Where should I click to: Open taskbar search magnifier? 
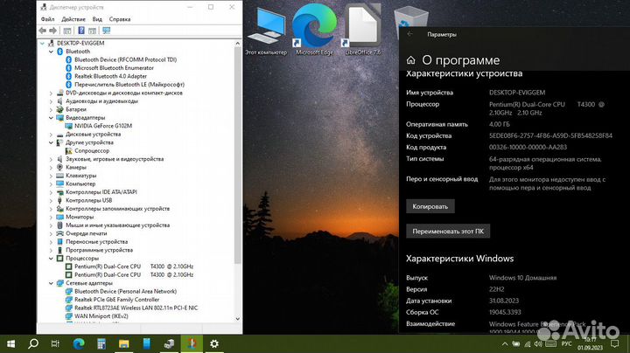tap(33, 343)
